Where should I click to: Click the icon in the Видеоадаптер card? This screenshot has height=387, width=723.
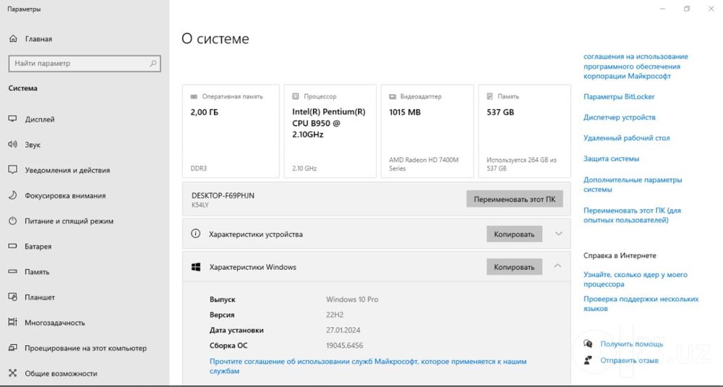click(x=393, y=96)
